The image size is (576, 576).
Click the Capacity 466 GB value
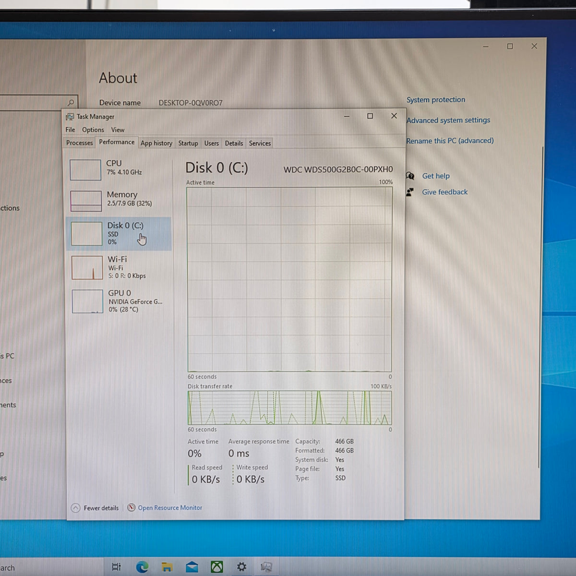[x=344, y=441]
